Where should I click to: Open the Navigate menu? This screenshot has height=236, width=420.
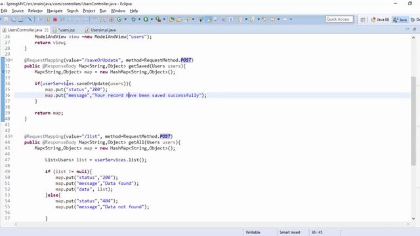pos(54,11)
